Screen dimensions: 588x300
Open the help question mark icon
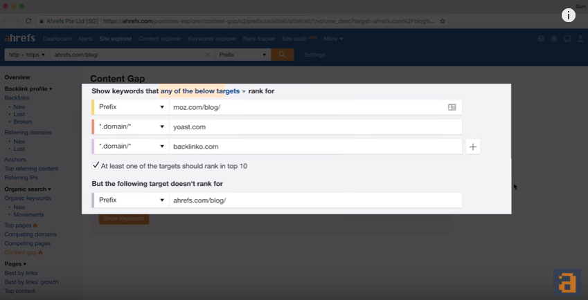(541, 39)
